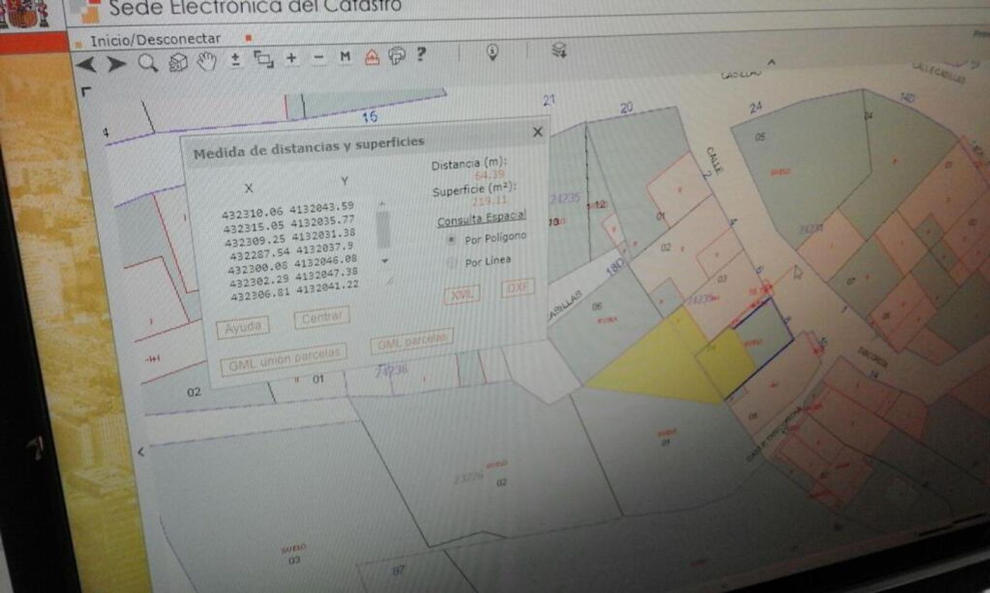Click the coordinates list scroll down arrow
Screen dimensions: 990x593
pos(385,261)
